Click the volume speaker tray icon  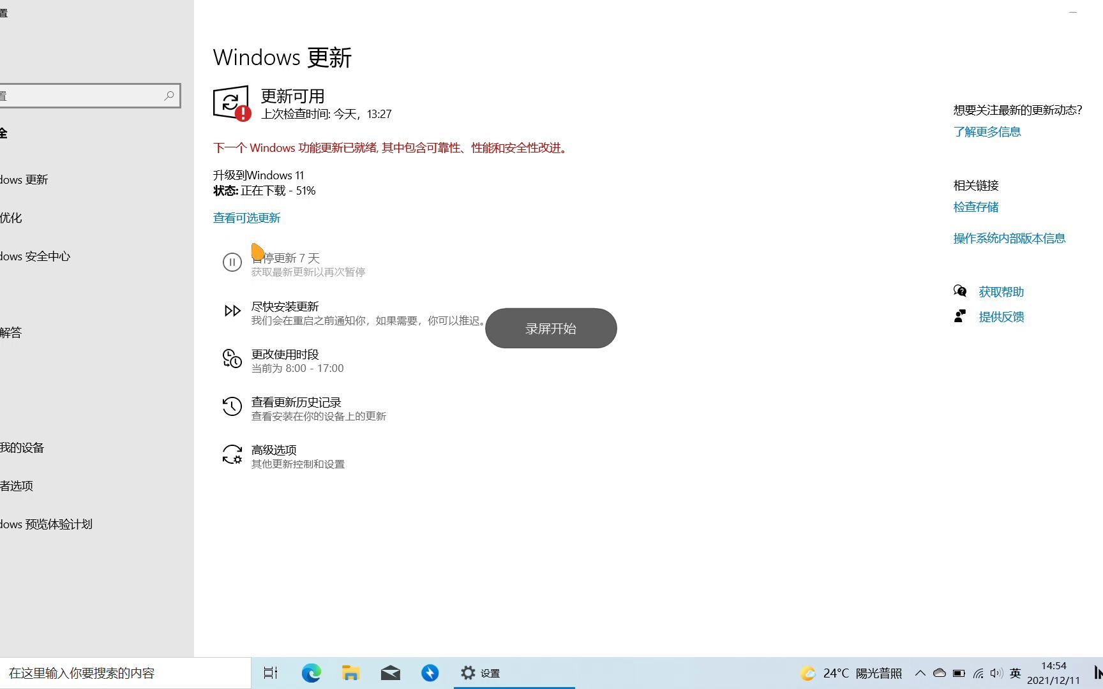pyautogui.click(x=996, y=673)
